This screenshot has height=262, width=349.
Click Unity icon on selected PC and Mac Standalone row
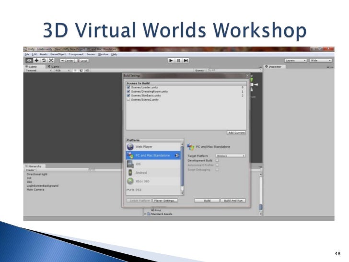pyautogui.click(x=177, y=155)
